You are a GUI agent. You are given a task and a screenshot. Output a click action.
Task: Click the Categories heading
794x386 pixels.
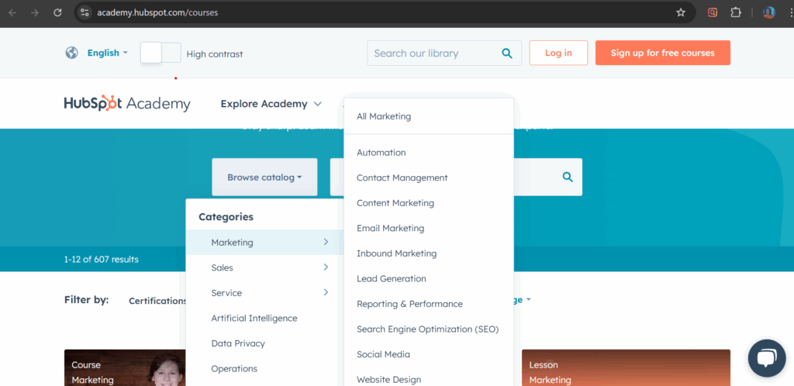[x=226, y=217]
